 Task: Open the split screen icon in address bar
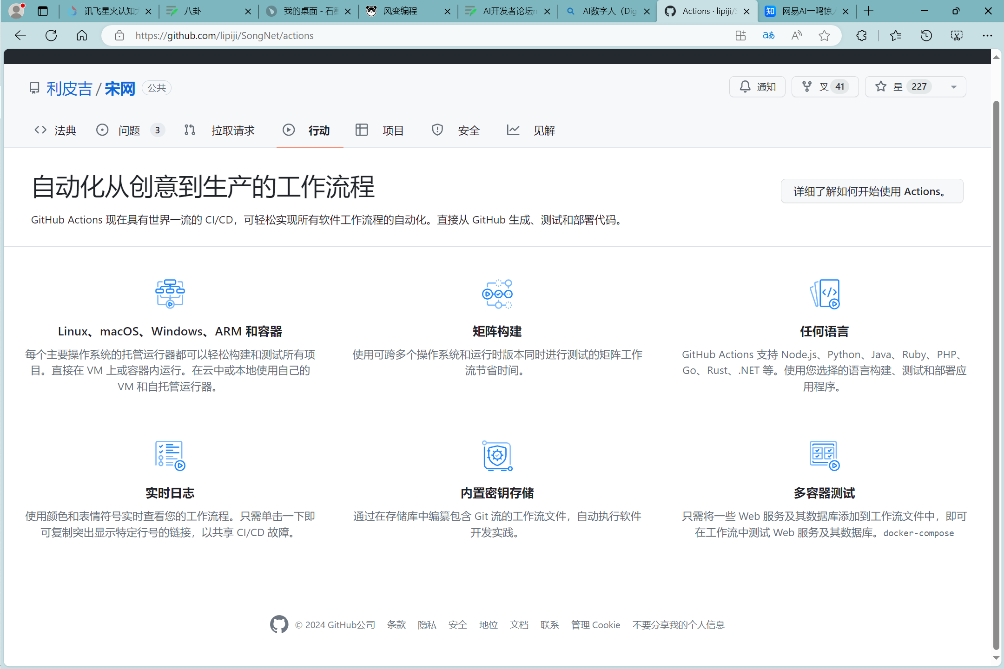tap(741, 35)
